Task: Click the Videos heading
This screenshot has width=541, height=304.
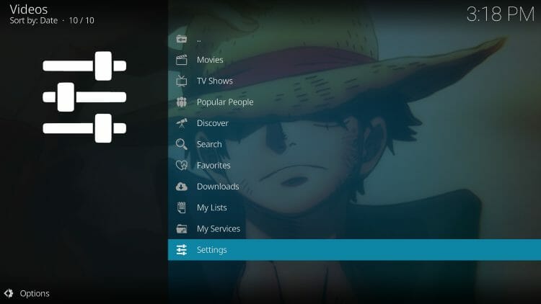Action: click(29, 9)
